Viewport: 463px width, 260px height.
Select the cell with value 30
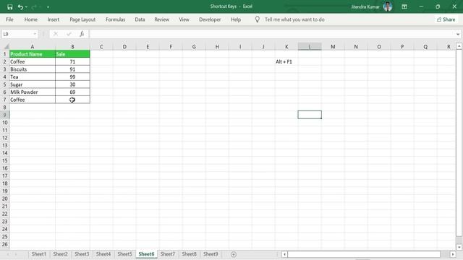[x=72, y=84]
